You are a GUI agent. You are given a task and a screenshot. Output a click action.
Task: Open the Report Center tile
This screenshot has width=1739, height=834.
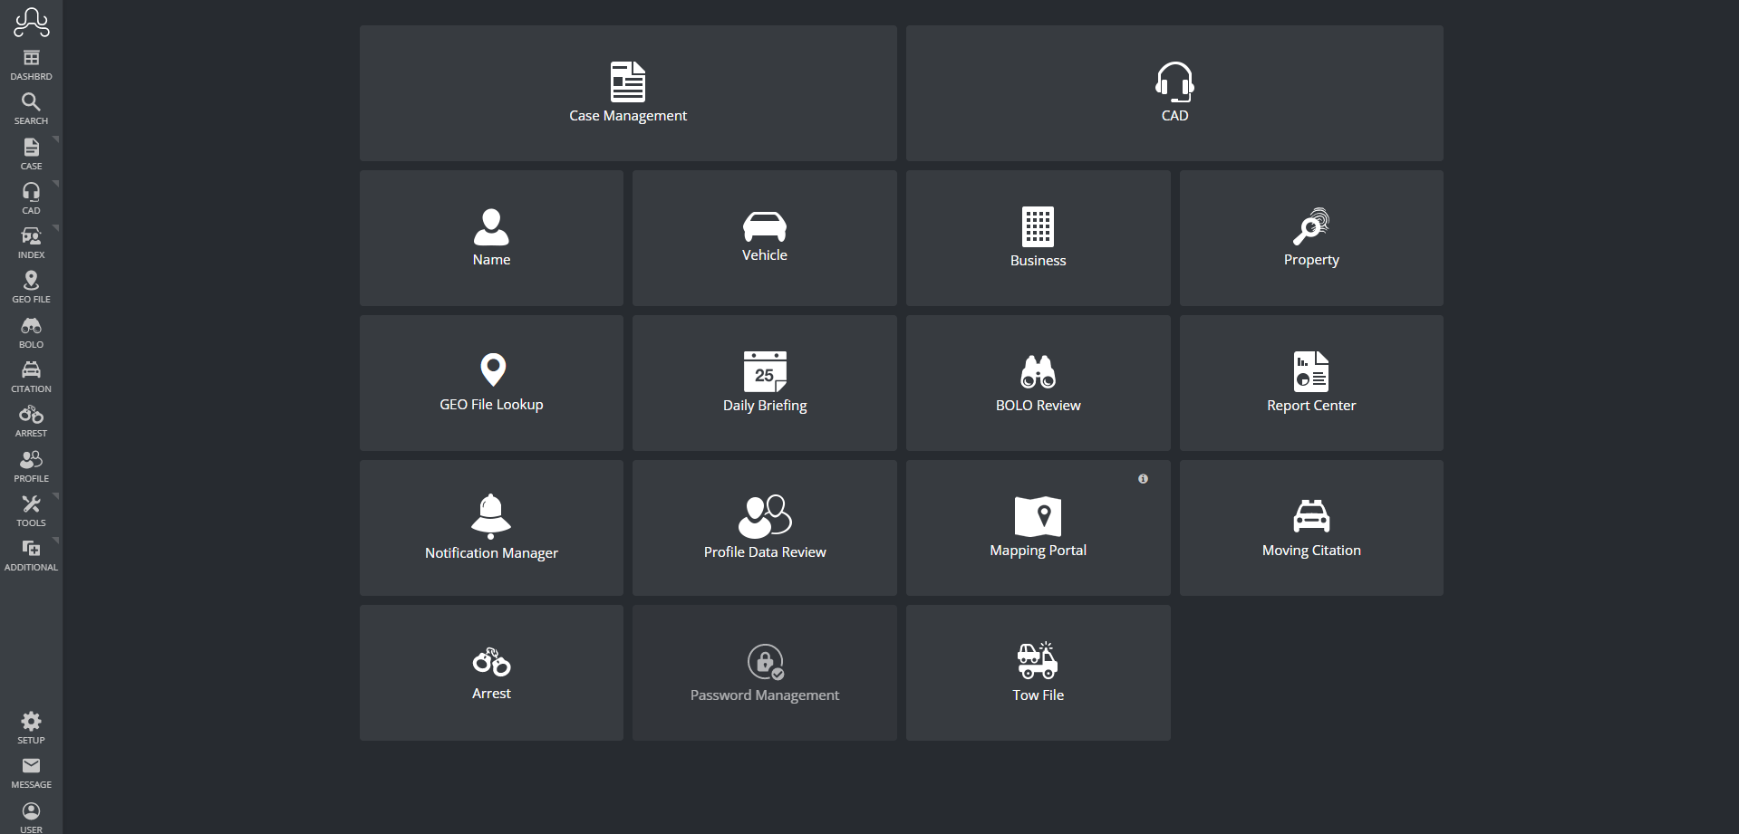click(1310, 382)
